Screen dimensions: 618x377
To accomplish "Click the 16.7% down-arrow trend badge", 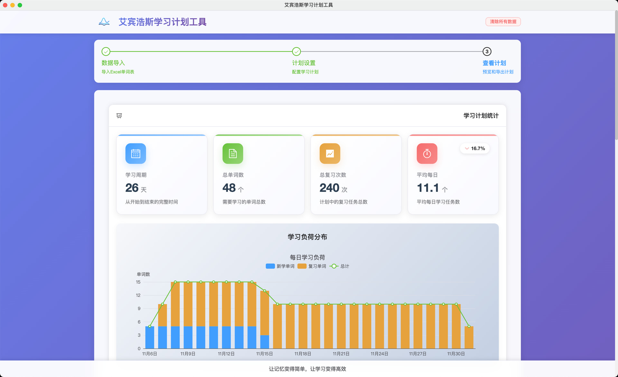I will tap(475, 148).
